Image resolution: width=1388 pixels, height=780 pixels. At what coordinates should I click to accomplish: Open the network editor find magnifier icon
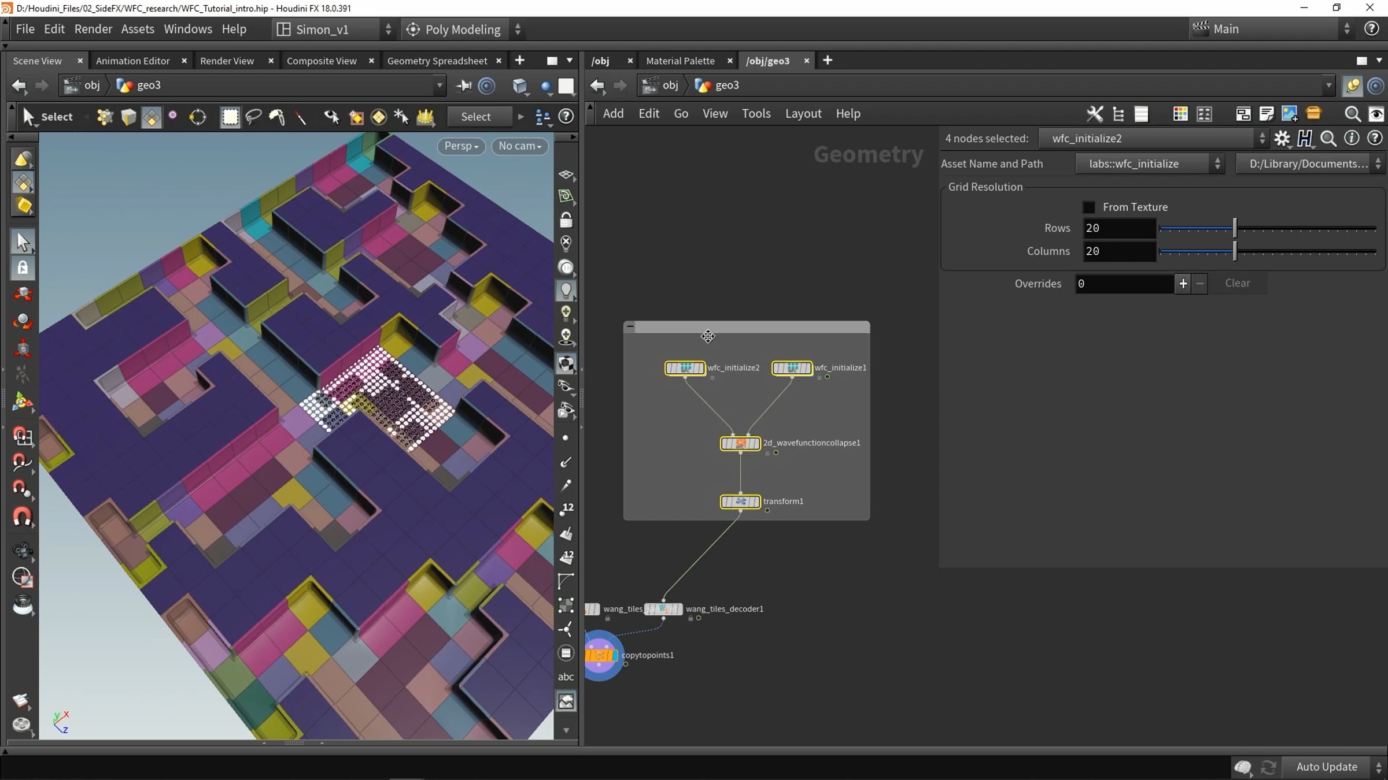[1352, 114]
